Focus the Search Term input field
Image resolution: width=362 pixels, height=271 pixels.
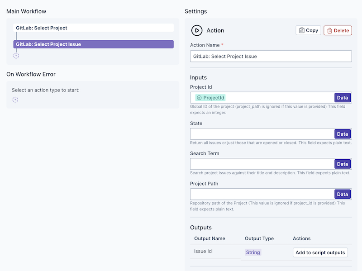[262, 164]
